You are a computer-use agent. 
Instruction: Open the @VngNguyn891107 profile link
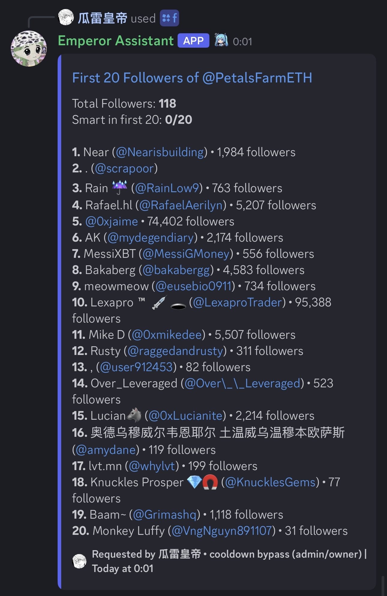point(222,531)
